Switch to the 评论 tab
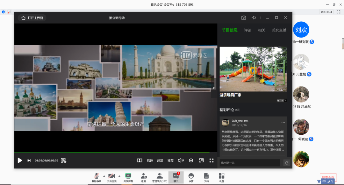The height and width of the screenshot is (185, 344). 247,30
